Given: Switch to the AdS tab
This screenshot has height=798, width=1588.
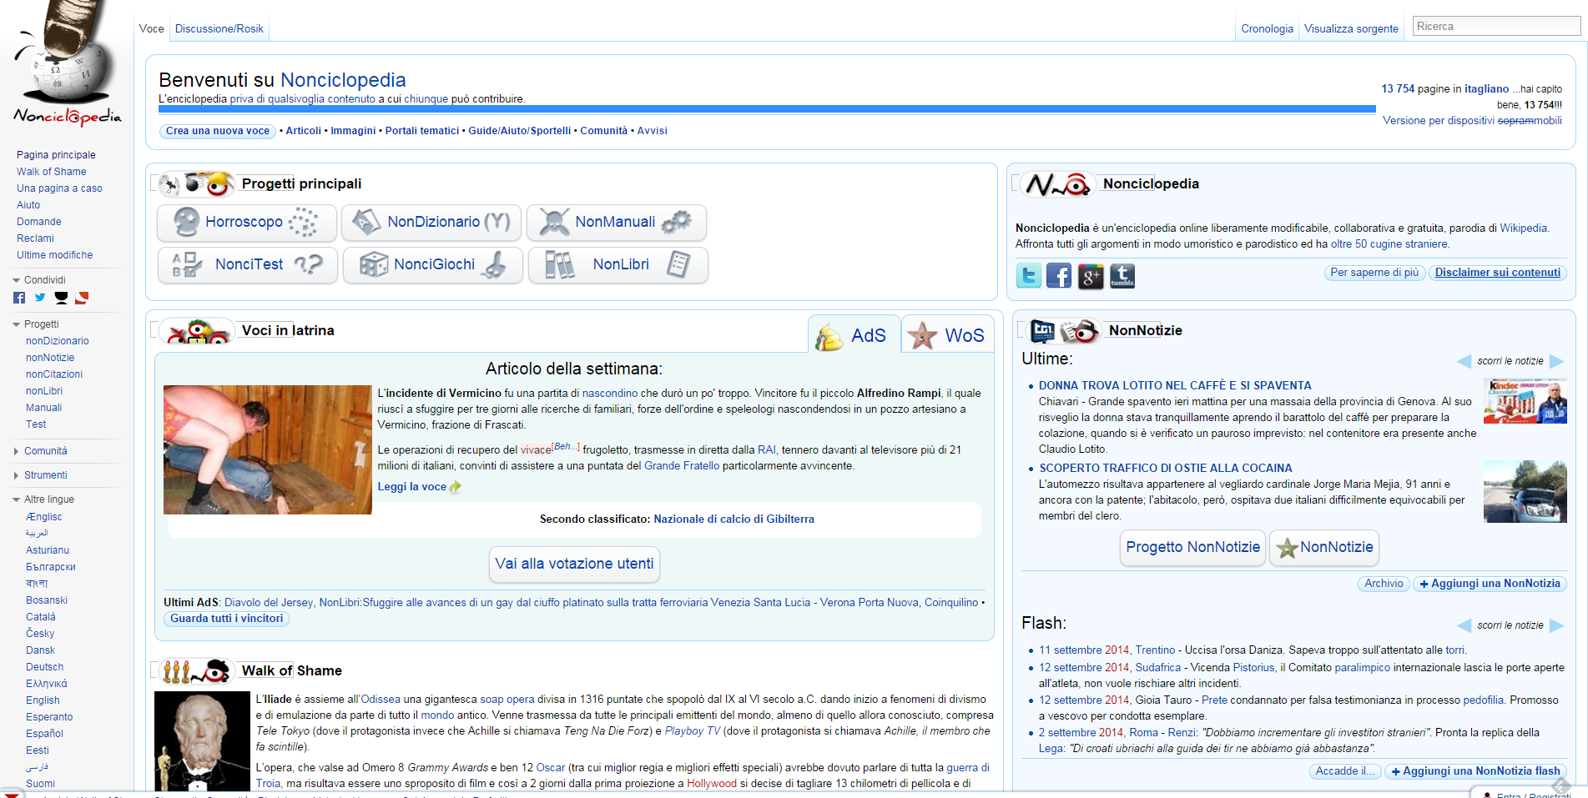Looking at the screenshot, I should click(x=854, y=335).
